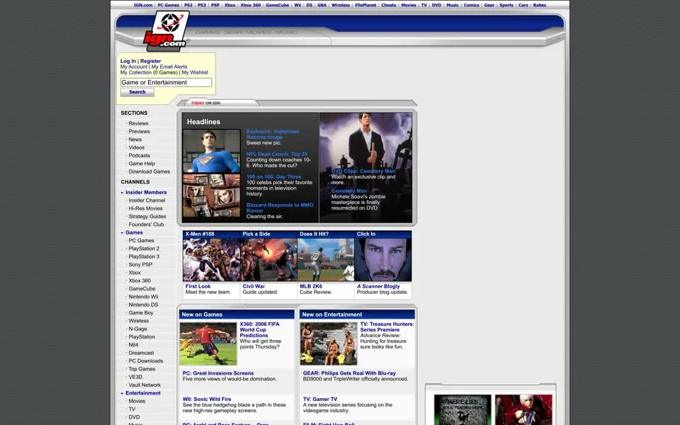Open Wii: Sonic Wild Fire link

click(207, 399)
